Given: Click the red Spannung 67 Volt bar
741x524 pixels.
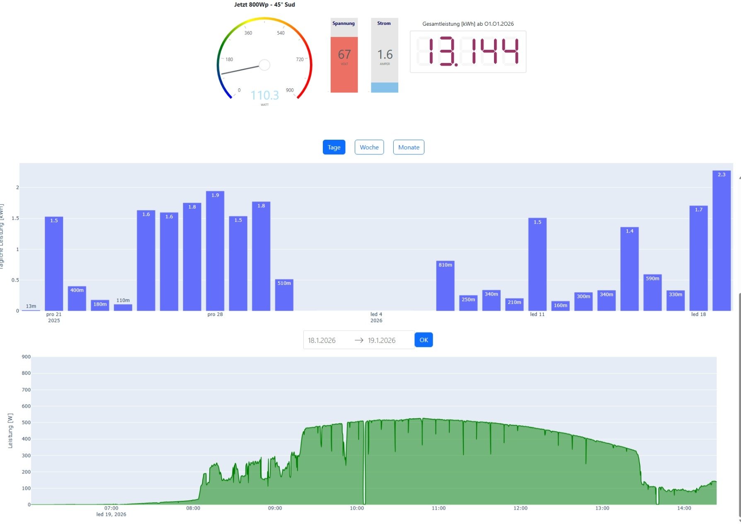Looking at the screenshot, I should coord(344,64).
